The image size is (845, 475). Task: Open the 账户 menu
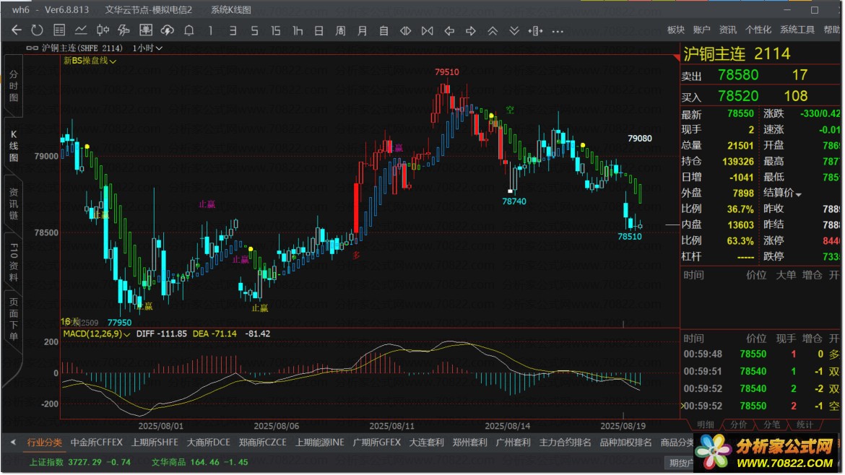(702, 30)
